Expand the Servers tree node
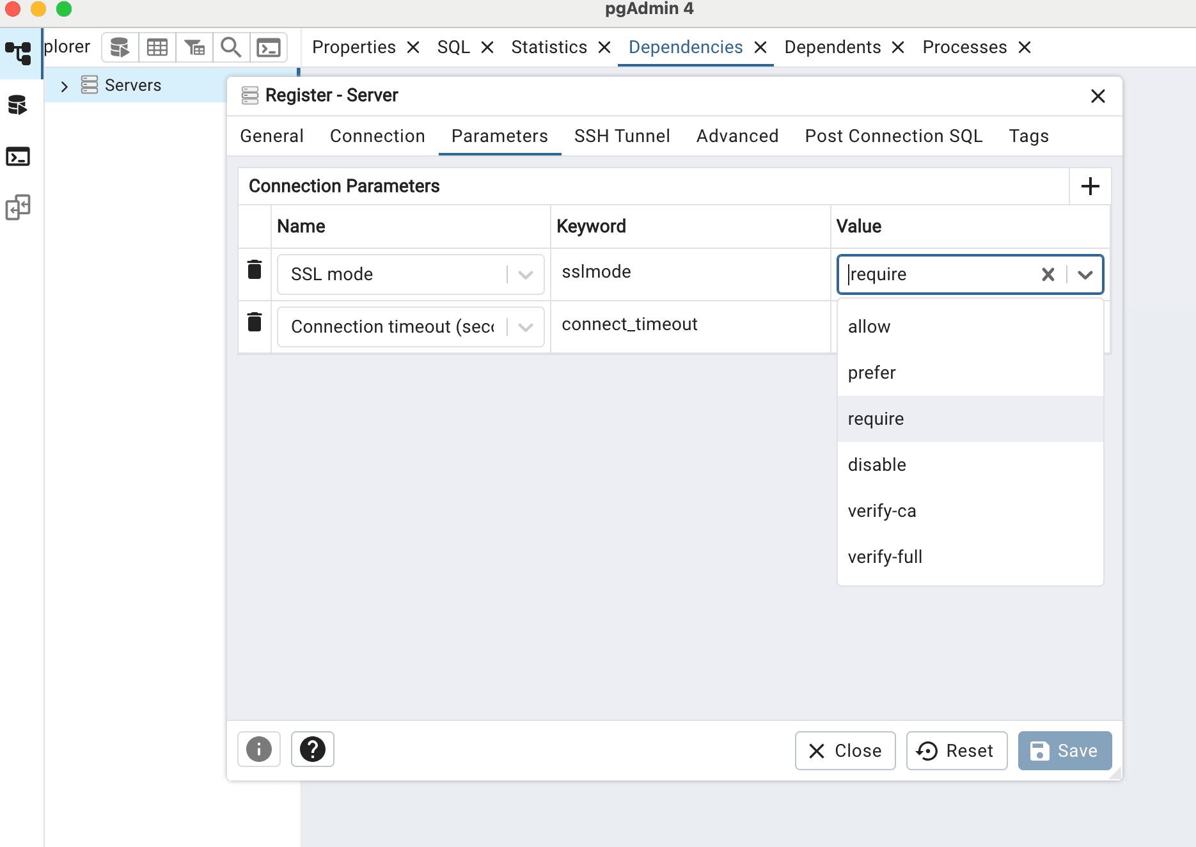Image resolution: width=1196 pixels, height=847 pixels. point(64,86)
